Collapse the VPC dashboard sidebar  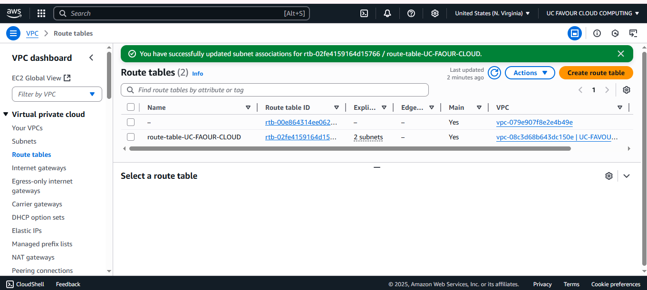[91, 58]
